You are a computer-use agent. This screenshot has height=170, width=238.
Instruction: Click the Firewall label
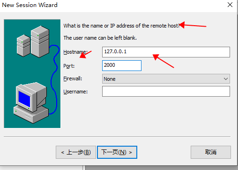point(73,78)
